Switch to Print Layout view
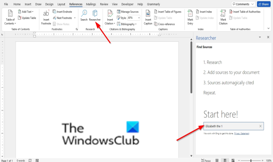Viewport: 273px width, 162px height. (225, 160)
